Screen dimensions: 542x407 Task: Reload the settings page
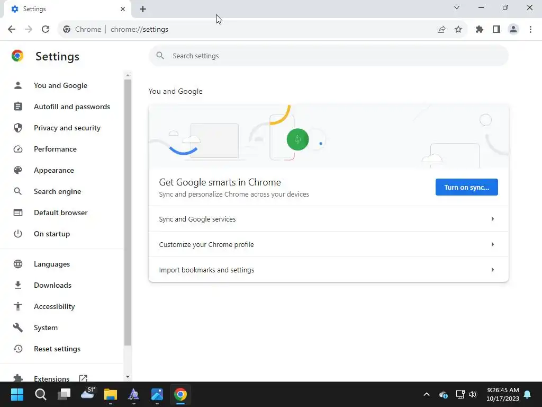(46, 30)
